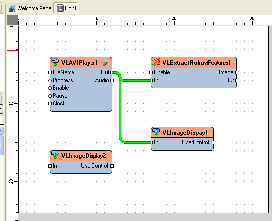The image size is (272, 221).
Task: Click the VLImageDisplay2 monitor icon
Action: 55,155
